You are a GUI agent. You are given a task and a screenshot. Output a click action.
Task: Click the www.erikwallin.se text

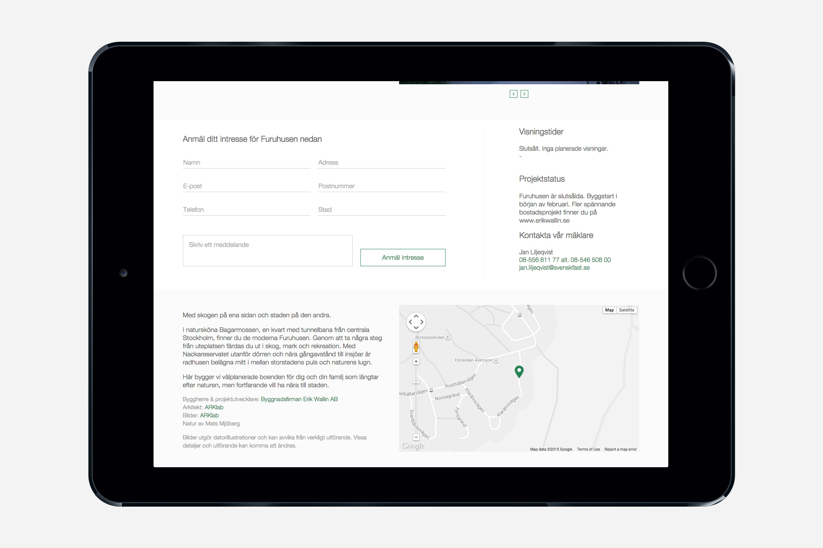click(544, 220)
